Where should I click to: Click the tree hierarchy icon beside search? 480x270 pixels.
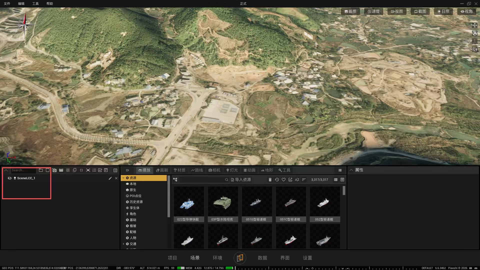coord(175,180)
